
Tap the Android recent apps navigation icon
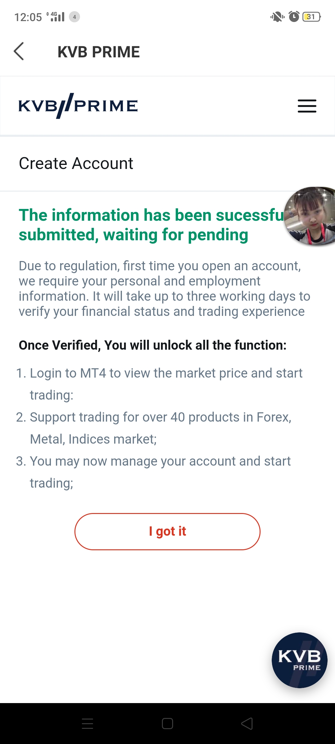[x=87, y=724]
